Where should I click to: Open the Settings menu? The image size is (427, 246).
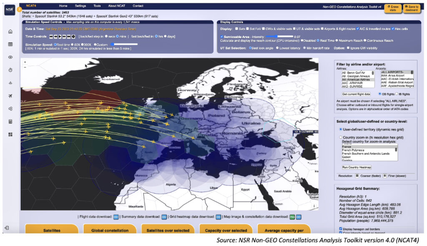[80, 6]
